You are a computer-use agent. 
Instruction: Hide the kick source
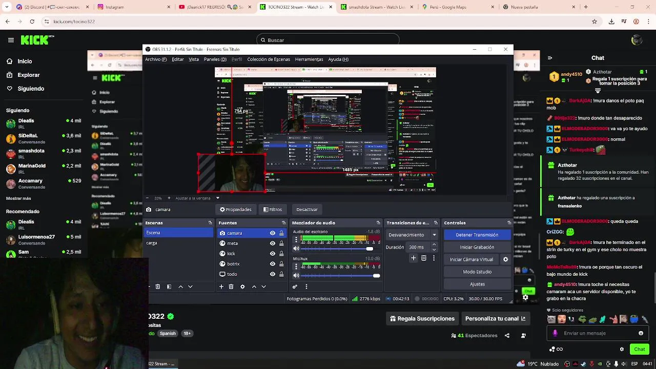coord(273,254)
